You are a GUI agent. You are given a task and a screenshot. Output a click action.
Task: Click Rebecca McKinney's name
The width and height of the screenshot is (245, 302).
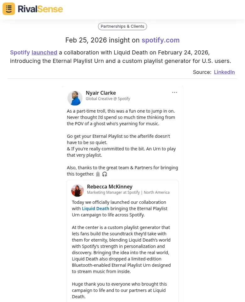click(x=110, y=187)
